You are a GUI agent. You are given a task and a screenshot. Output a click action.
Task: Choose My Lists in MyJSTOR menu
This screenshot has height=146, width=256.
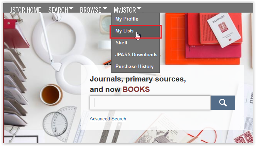pos(136,31)
